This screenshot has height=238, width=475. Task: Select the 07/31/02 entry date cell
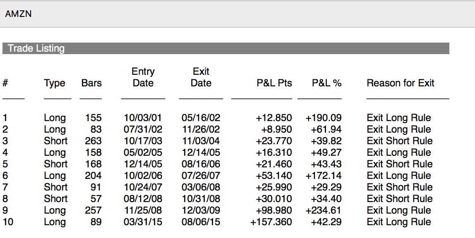coord(143,129)
